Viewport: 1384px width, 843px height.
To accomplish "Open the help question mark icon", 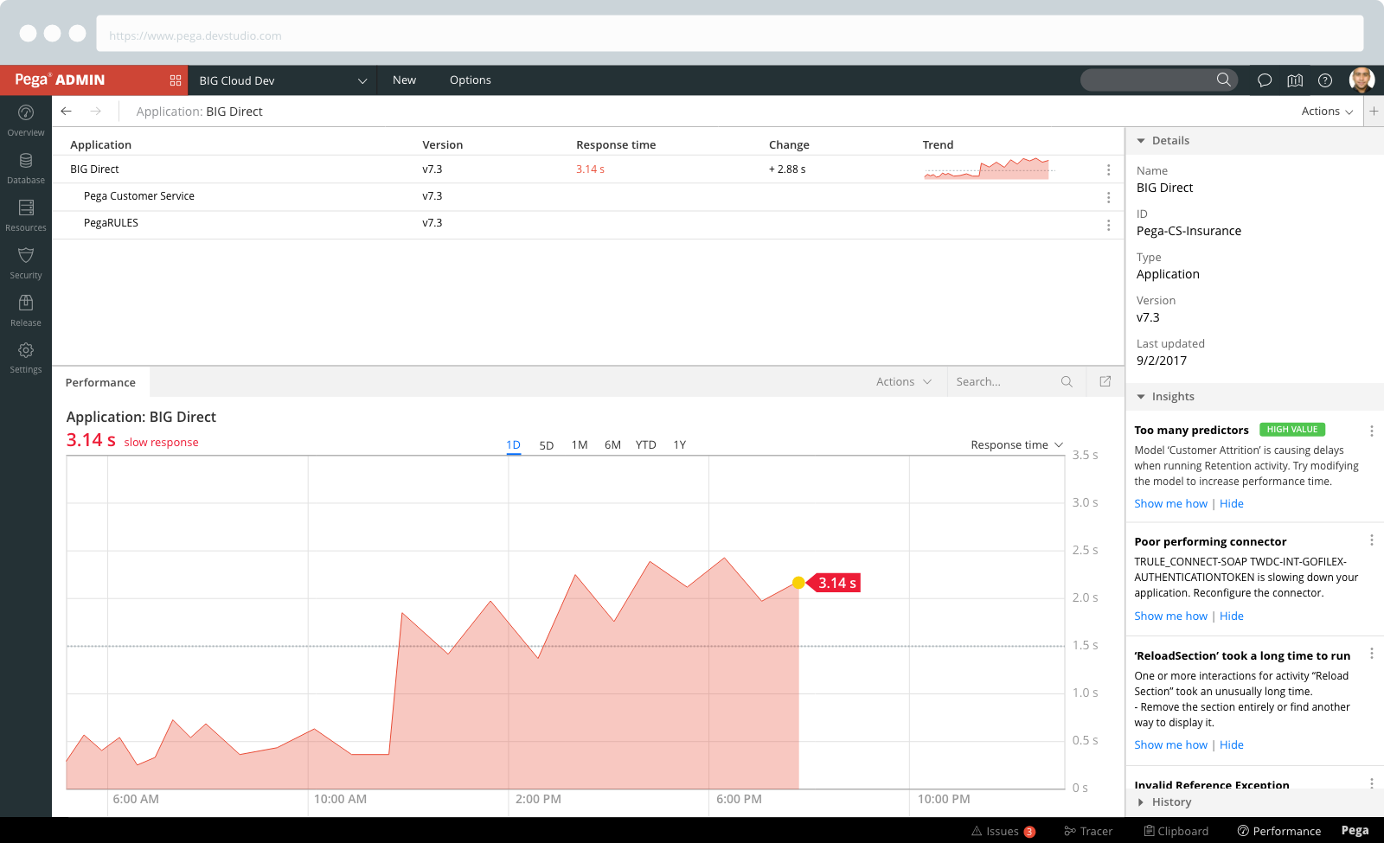I will point(1325,80).
